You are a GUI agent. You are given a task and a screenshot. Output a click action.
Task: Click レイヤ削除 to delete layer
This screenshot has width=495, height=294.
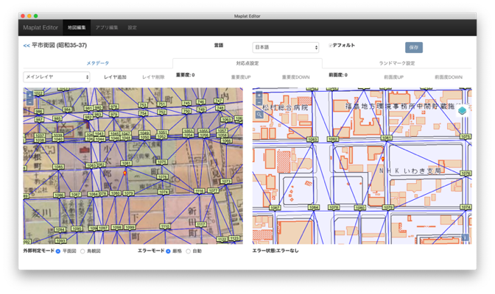point(153,77)
